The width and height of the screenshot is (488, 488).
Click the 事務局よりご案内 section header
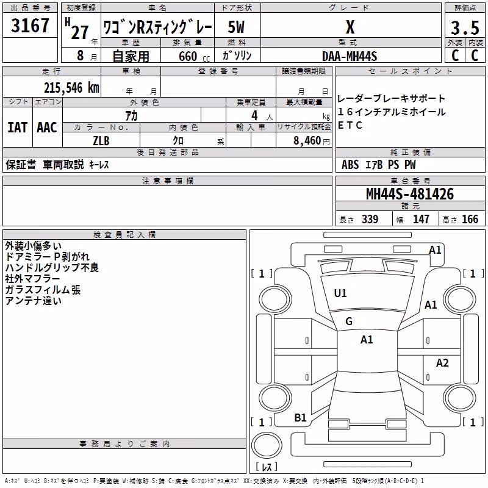[x=124, y=444]
